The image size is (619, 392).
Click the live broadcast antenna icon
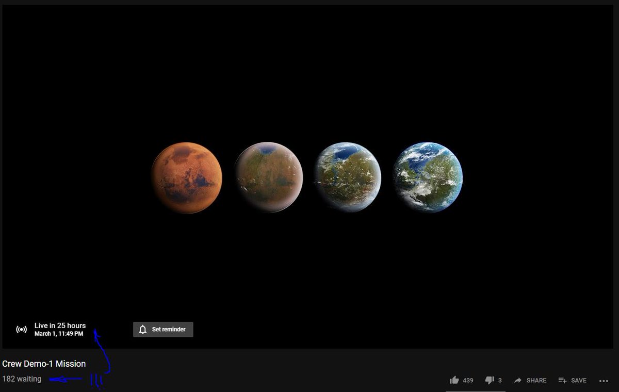pos(21,329)
